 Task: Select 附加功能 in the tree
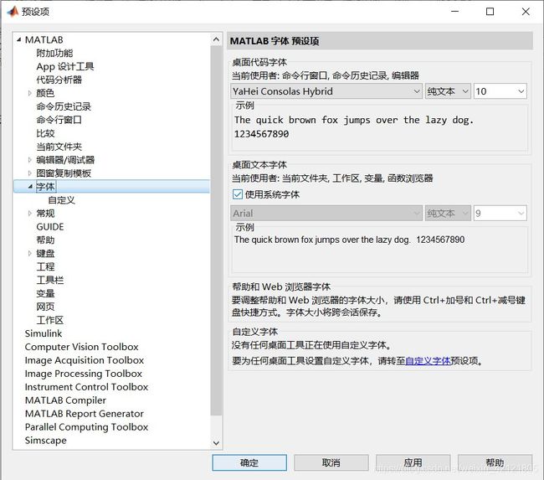54,53
